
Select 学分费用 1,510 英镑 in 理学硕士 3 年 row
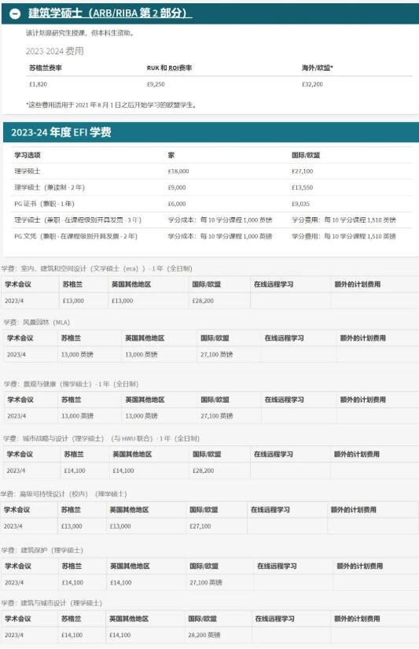coord(344,219)
